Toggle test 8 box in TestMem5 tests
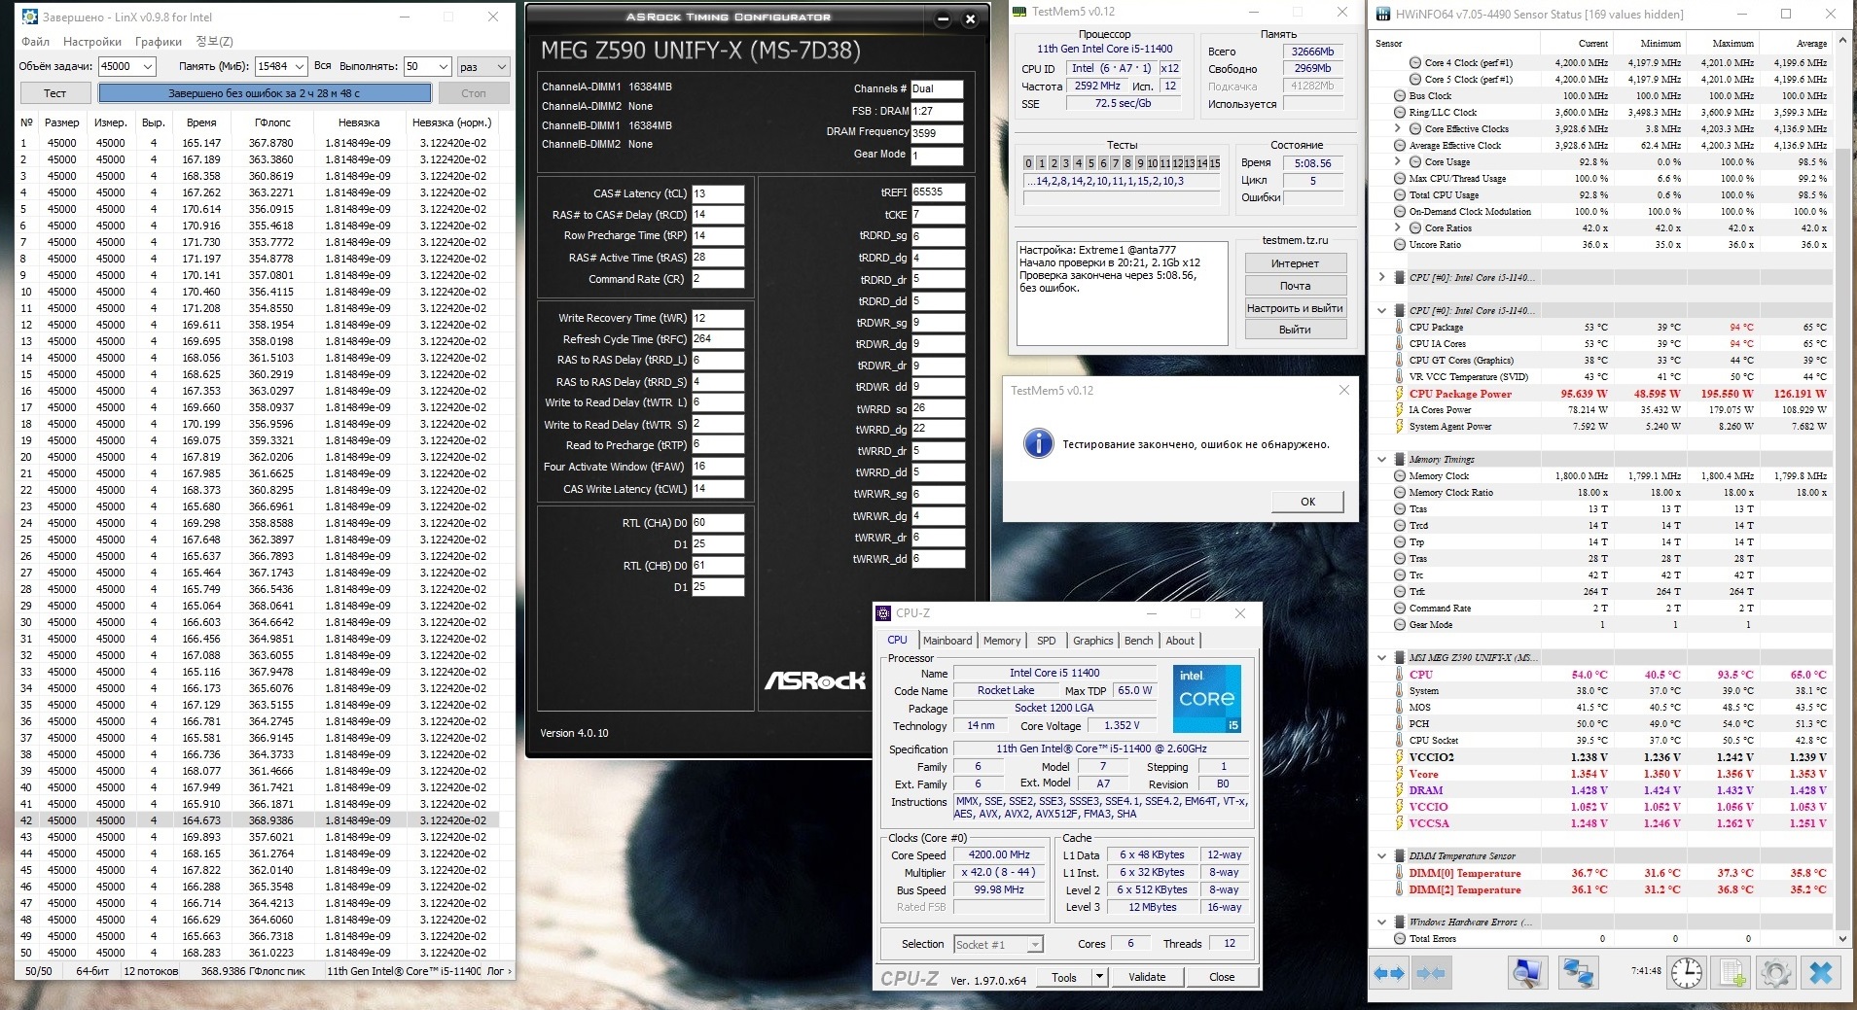Viewport: 1857px width, 1010px height. pos(1127,163)
